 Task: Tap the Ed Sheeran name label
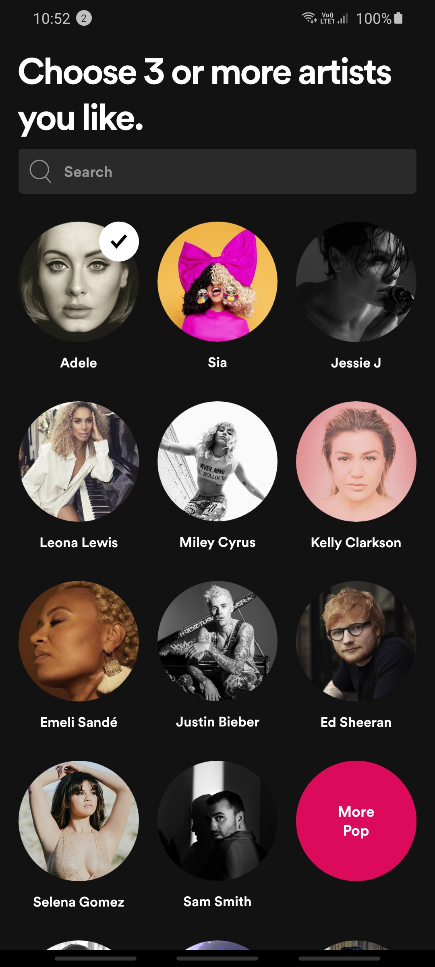pyautogui.click(x=356, y=722)
